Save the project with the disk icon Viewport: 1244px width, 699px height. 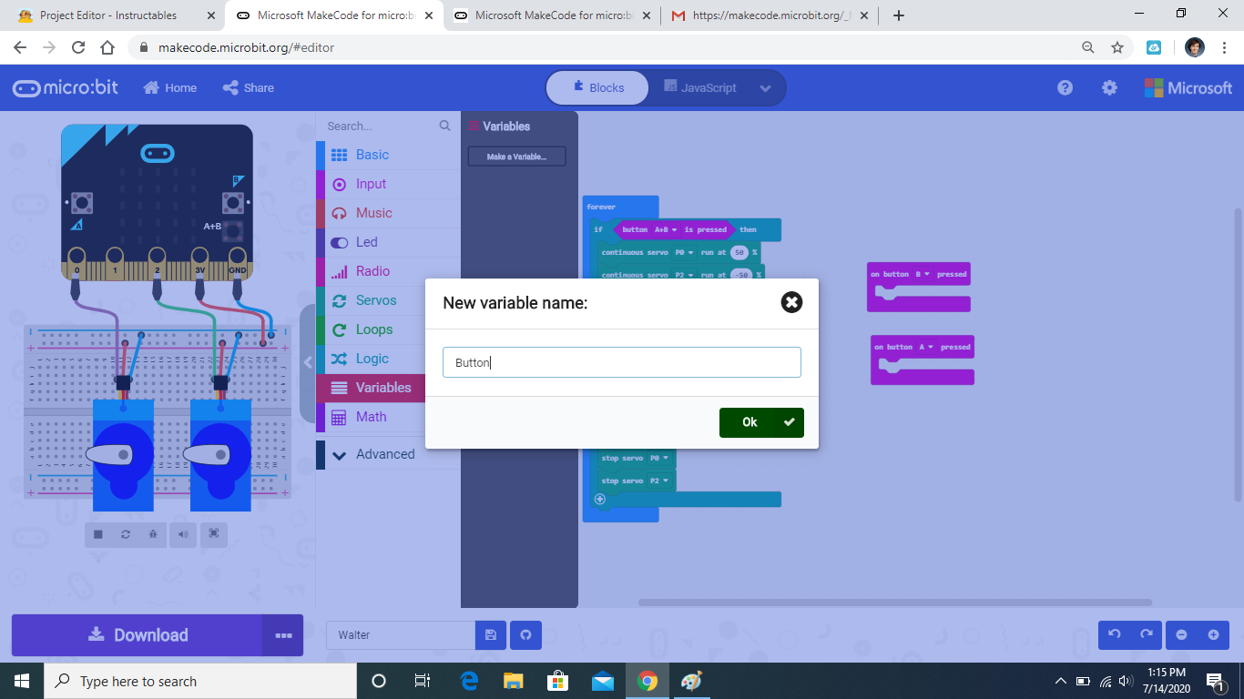(x=491, y=635)
